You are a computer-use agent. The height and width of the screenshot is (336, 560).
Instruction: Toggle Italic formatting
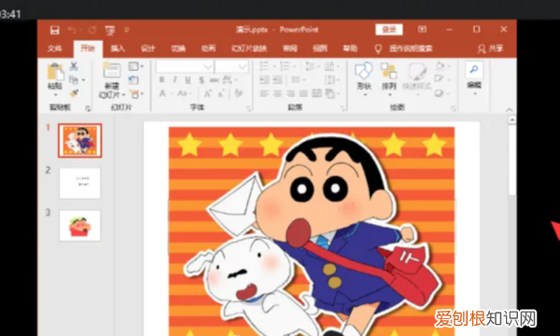click(175, 80)
